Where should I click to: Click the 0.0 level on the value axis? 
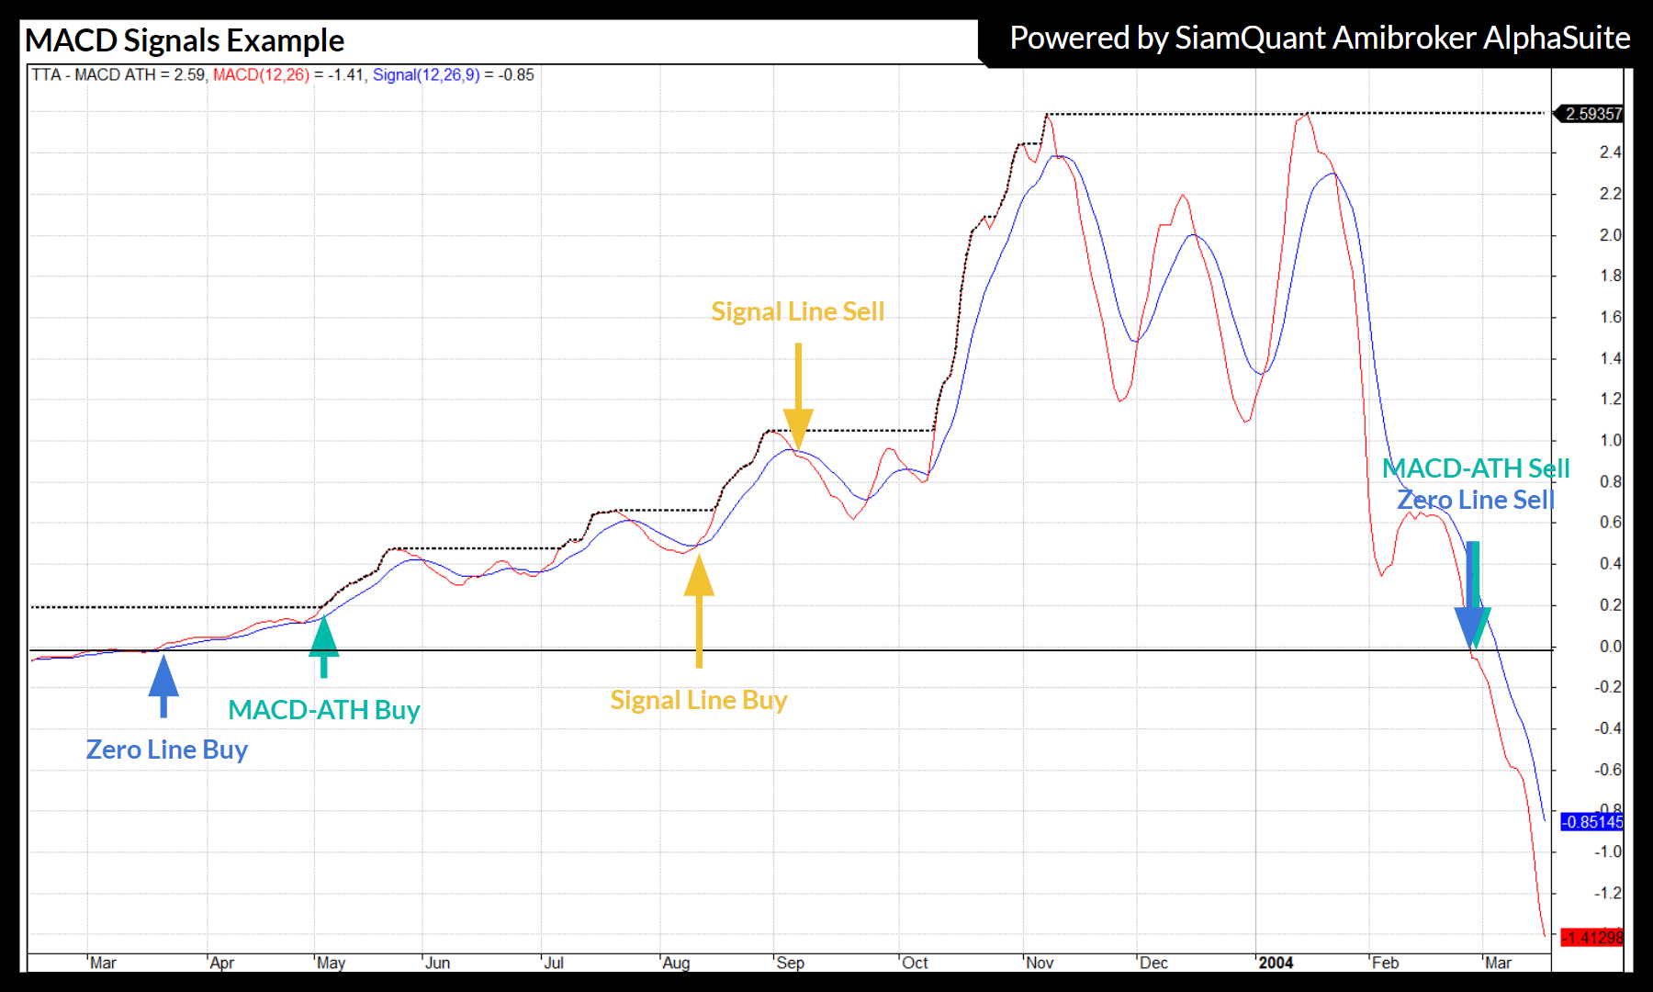point(1610,647)
